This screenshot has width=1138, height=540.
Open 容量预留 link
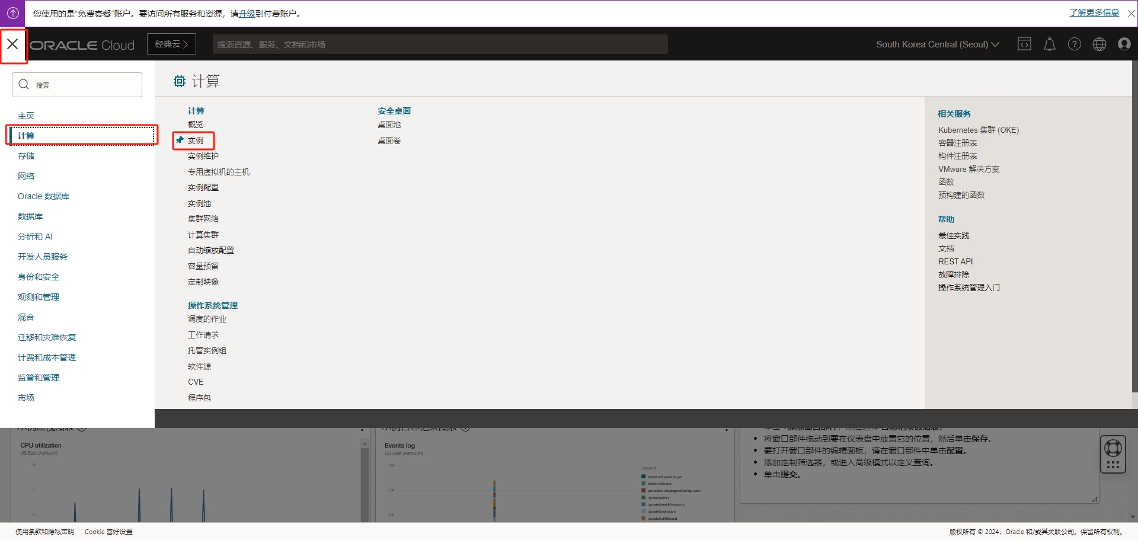[x=203, y=266]
